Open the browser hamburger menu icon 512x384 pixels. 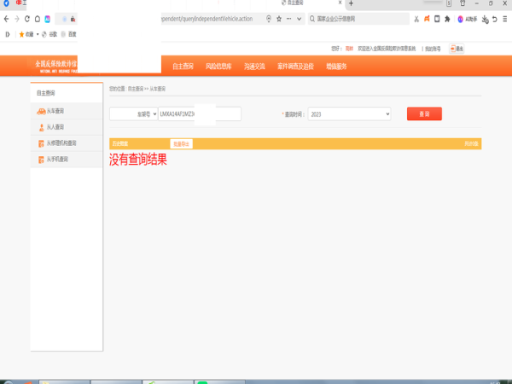click(505, 20)
